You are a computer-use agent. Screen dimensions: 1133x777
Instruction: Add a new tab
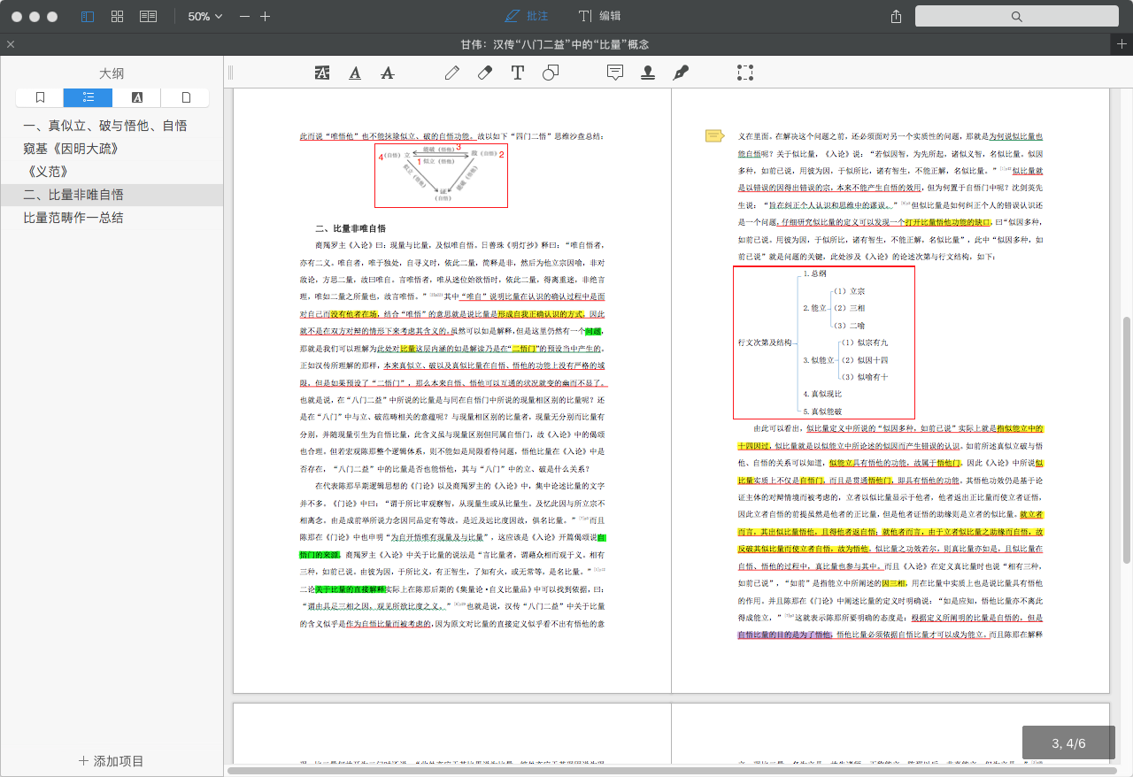tap(1121, 44)
